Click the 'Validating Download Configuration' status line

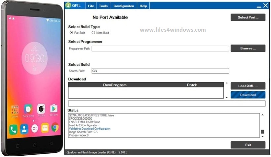click(90, 129)
